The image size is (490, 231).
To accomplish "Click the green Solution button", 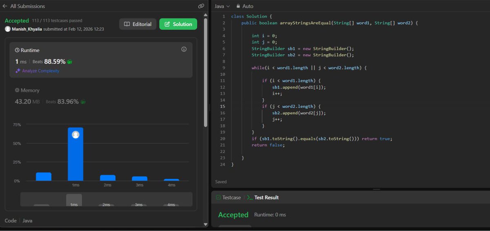I will [178, 24].
